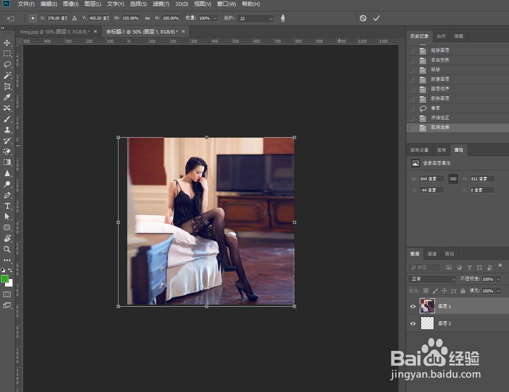Toggle lock all padlock icon
Screen dimensions: 509x392
tap(463, 291)
